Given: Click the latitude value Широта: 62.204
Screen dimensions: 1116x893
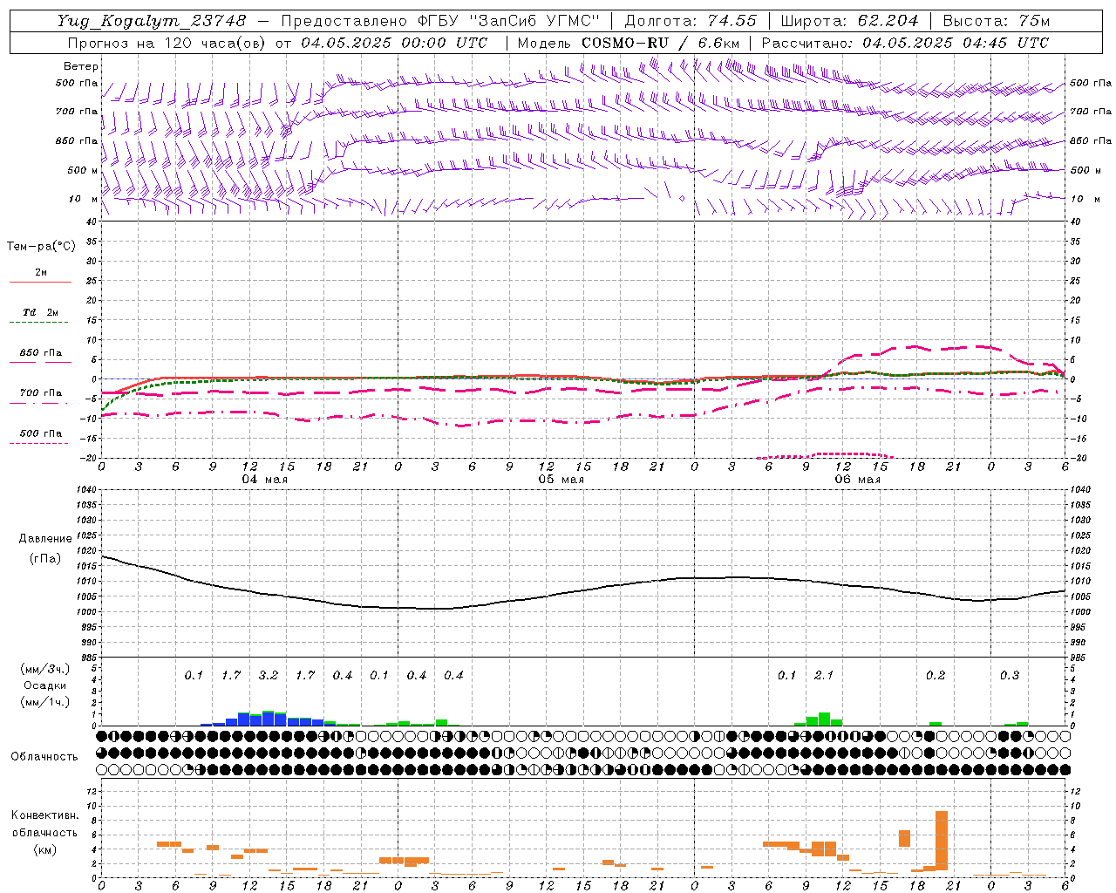Looking at the screenshot, I should point(849,20).
